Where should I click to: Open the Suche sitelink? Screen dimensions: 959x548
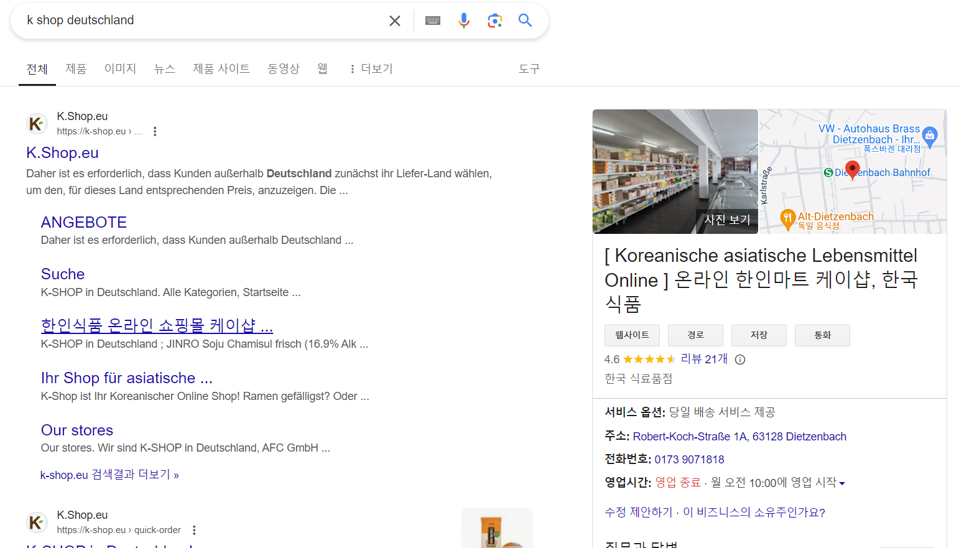pos(63,274)
